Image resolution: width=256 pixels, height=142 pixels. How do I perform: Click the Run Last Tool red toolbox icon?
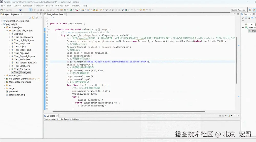pyautogui.click(x=77, y=10)
